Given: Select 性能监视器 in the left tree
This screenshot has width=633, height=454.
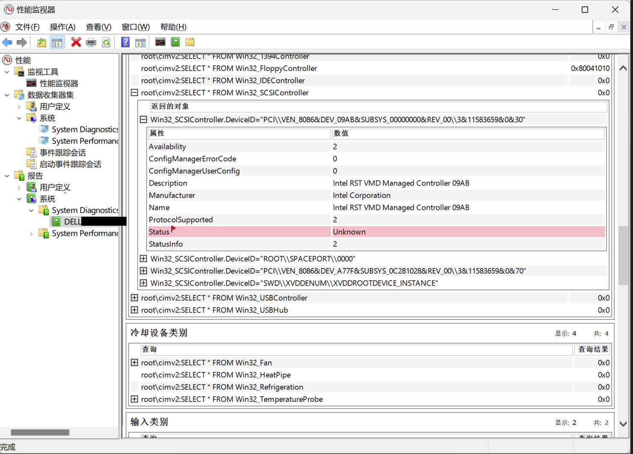Looking at the screenshot, I should tap(59, 83).
